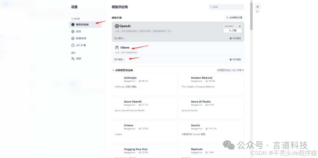Image resolution: width=318 pixels, height=158 pixels.
Task: Open the 数据来源 settings menu item
Action: point(85,38)
